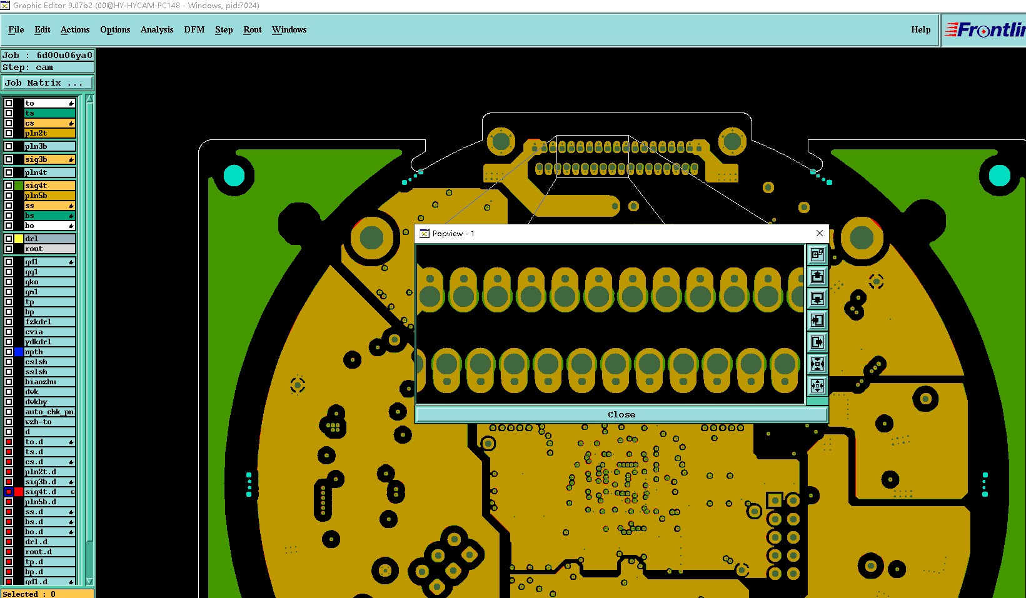This screenshot has width=1026, height=598.
Task: Click the hand marker on the sig3b layer
Action: [x=71, y=160]
